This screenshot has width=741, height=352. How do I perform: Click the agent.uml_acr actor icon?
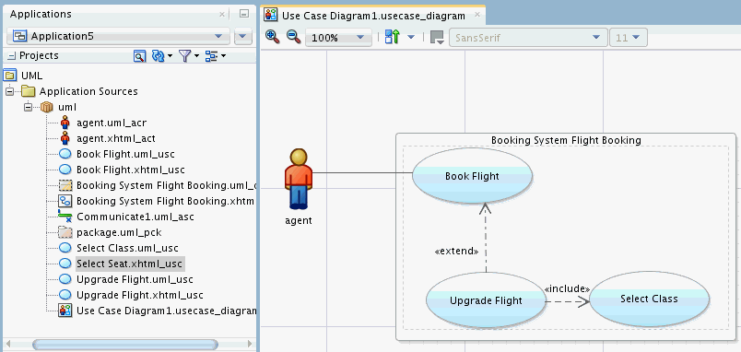65,123
